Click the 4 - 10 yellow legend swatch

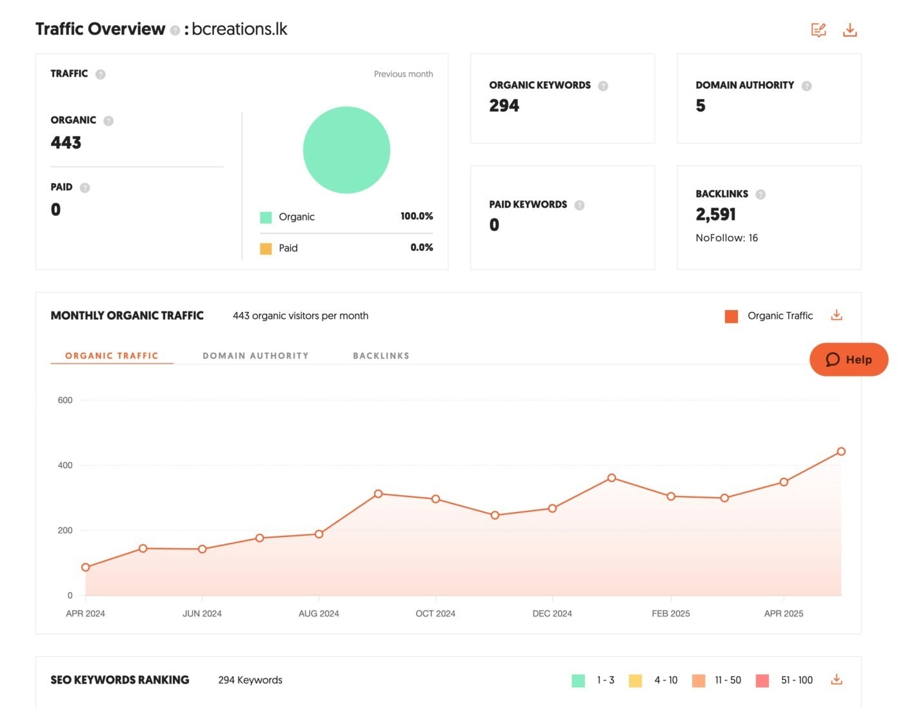[x=635, y=681]
